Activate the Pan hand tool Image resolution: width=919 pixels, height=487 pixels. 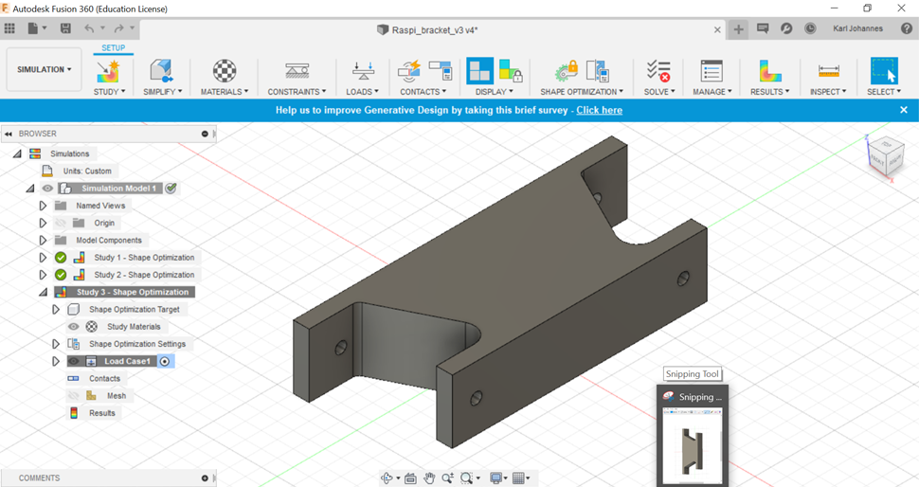(x=429, y=478)
